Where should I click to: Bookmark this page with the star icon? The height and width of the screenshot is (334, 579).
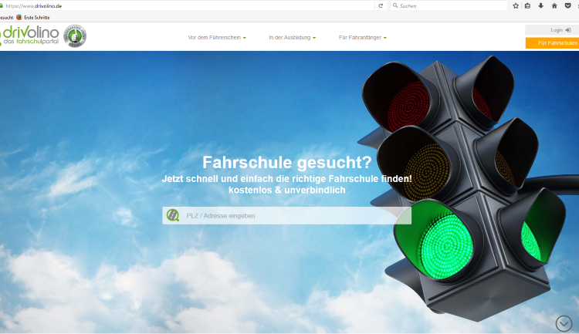(x=516, y=5)
